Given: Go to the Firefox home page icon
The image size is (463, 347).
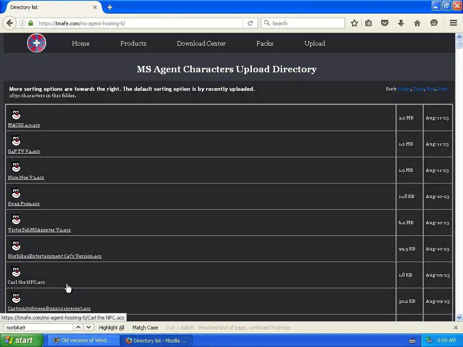Looking at the screenshot, I should click(x=417, y=23).
